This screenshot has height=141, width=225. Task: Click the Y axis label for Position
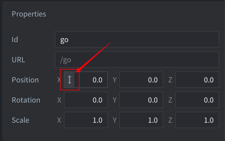point(115,80)
